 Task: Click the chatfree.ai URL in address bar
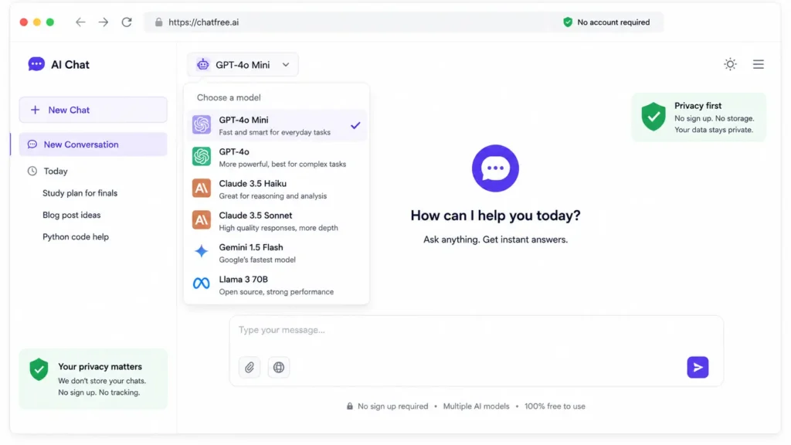204,22
